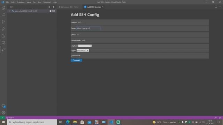Open the Explorer view in the activity bar

[3, 8]
